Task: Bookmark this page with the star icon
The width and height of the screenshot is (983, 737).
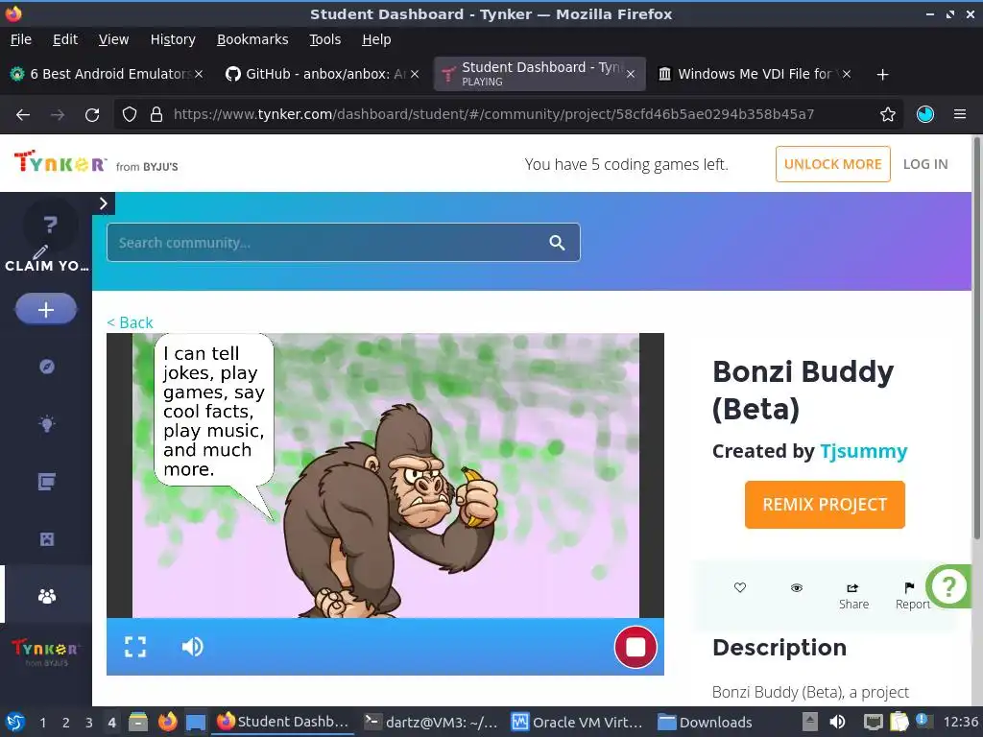Action: click(887, 115)
